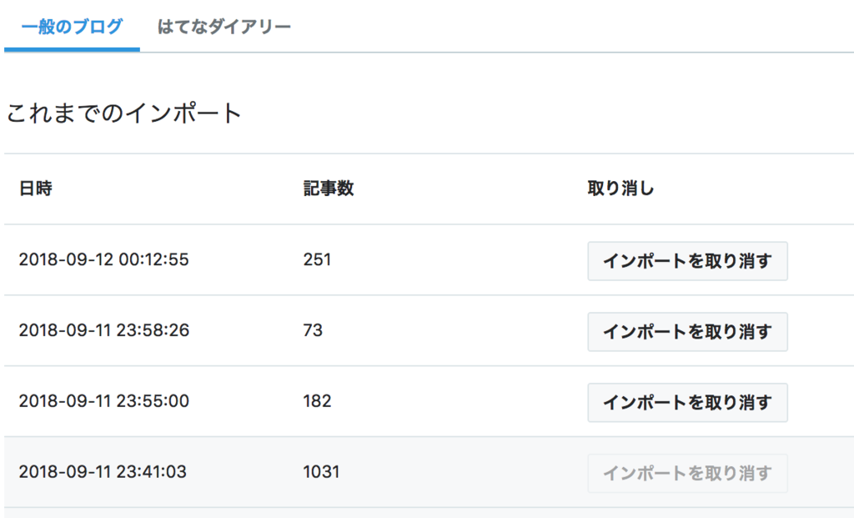Click the 取り消し column header

[x=620, y=189]
